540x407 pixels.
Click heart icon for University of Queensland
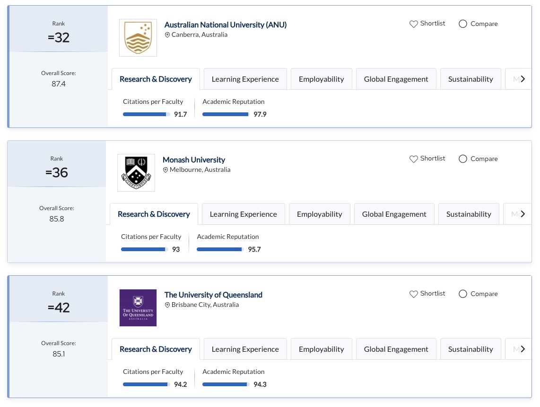pyautogui.click(x=413, y=294)
